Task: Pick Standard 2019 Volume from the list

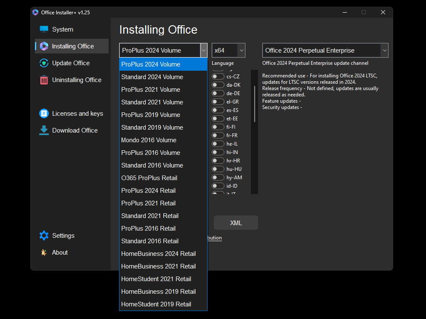Action: [163, 128]
